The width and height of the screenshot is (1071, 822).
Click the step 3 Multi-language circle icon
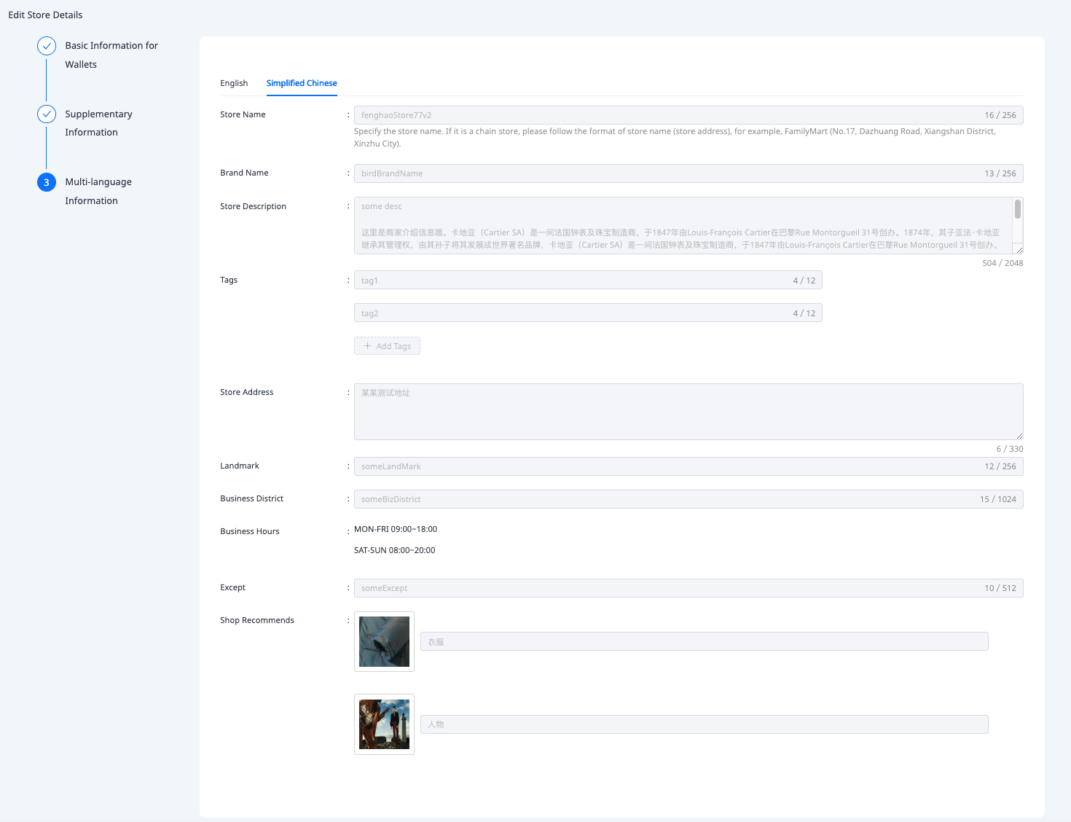pyautogui.click(x=47, y=182)
